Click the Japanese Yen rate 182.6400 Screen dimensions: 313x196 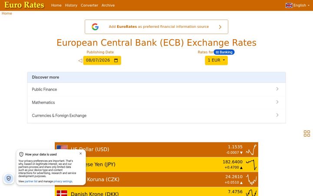[x=233, y=162]
